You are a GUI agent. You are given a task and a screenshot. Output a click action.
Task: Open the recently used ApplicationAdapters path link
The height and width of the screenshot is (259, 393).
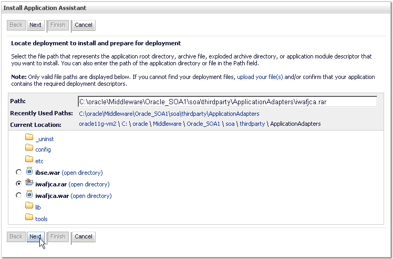(169, 114)
